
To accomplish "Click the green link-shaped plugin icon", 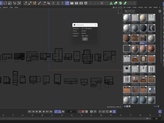I will (x=125, y=3).
